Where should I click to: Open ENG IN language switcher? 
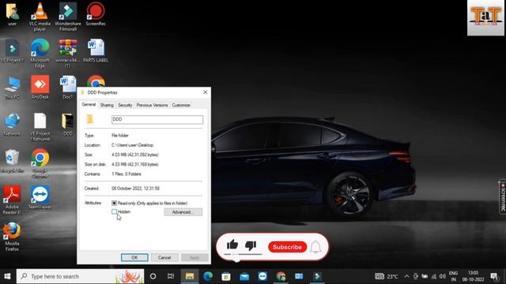[453, 276]
